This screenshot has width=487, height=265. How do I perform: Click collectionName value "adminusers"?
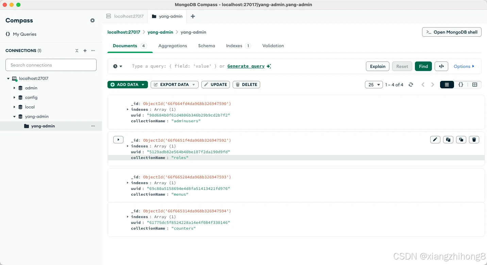click(186, 121)
